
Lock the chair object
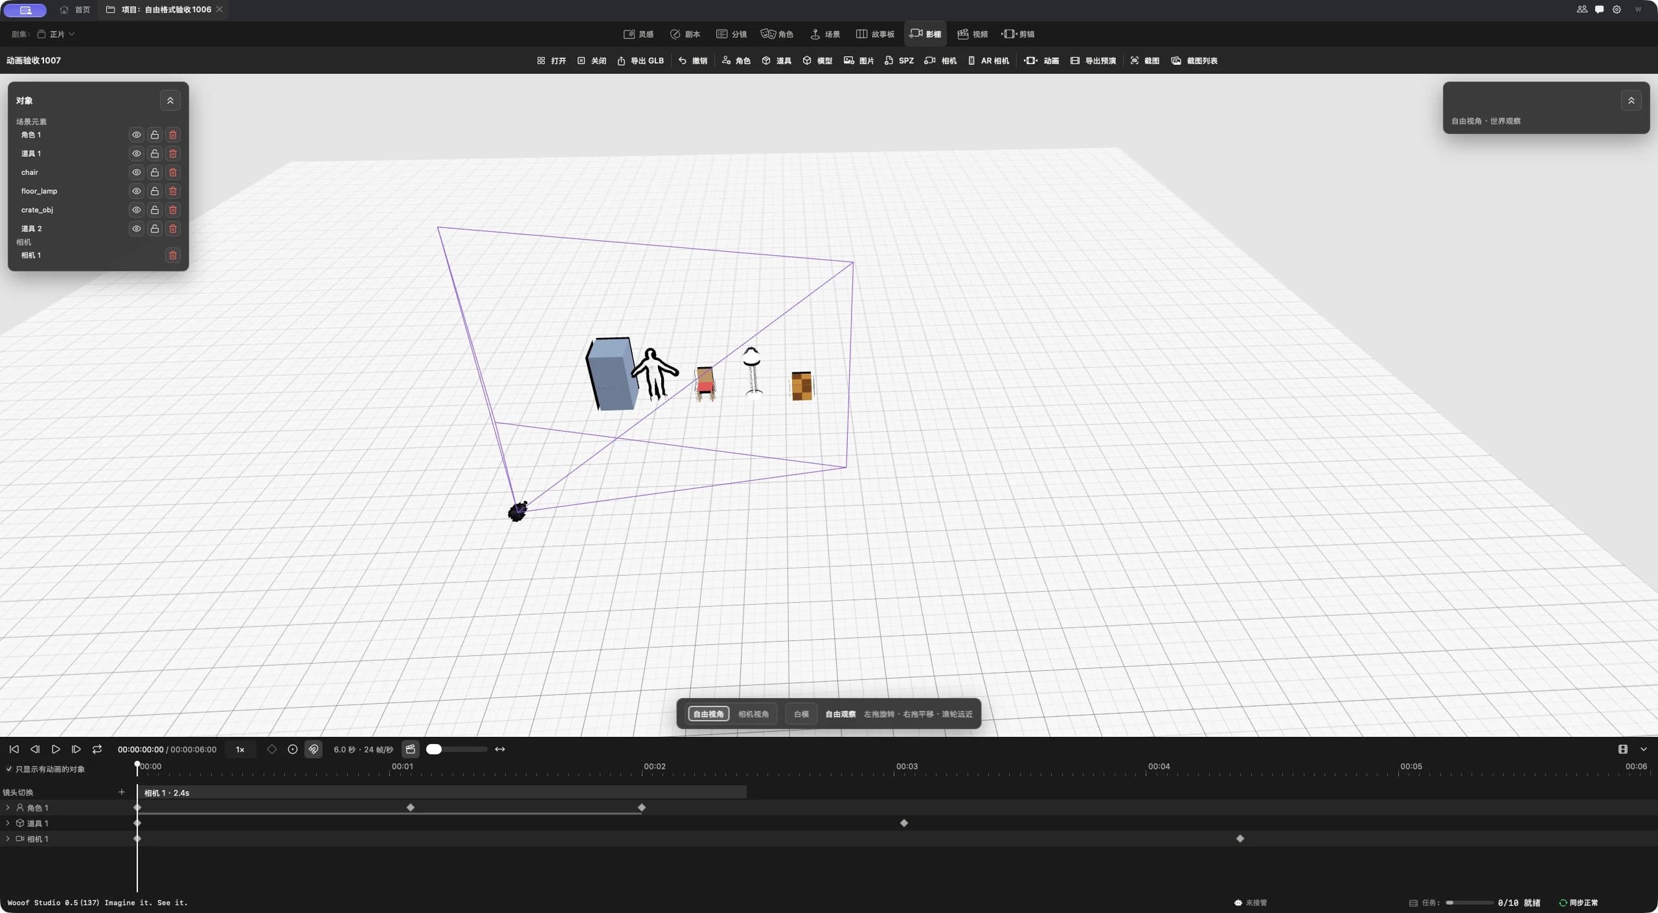click(x=155, y=172)
